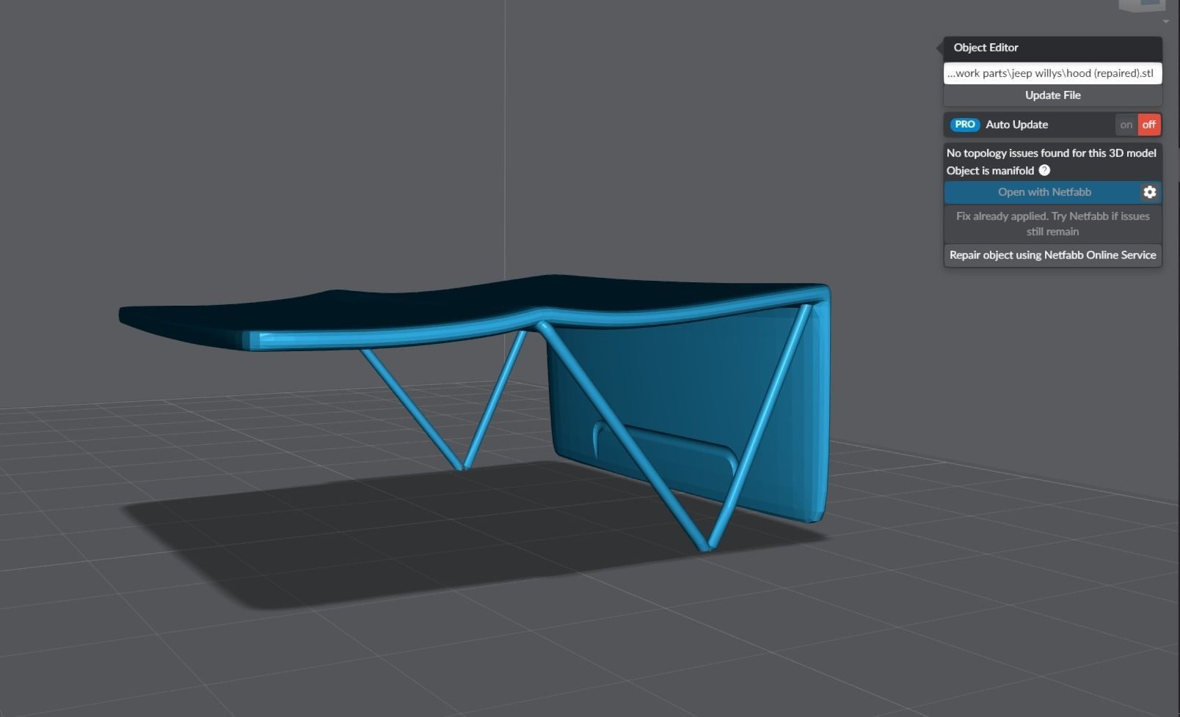This screenshot has height=717, width=1180.
Task: Click the Object Editor panel title
Action: (x=986, y=48)
